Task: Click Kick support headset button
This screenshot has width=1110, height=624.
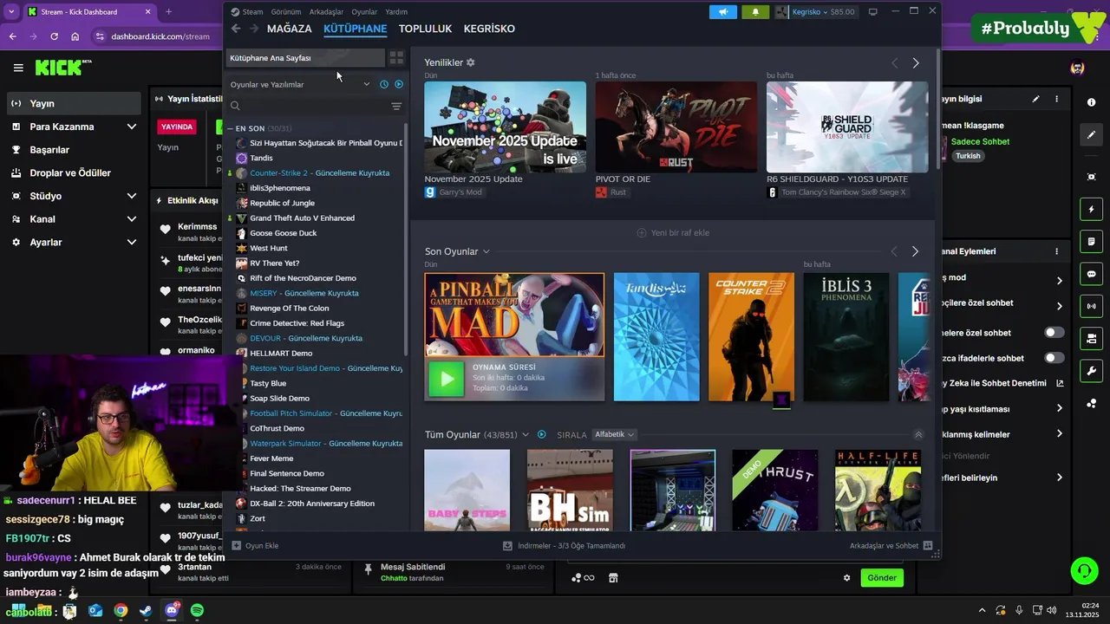Action: [1084, 570]
